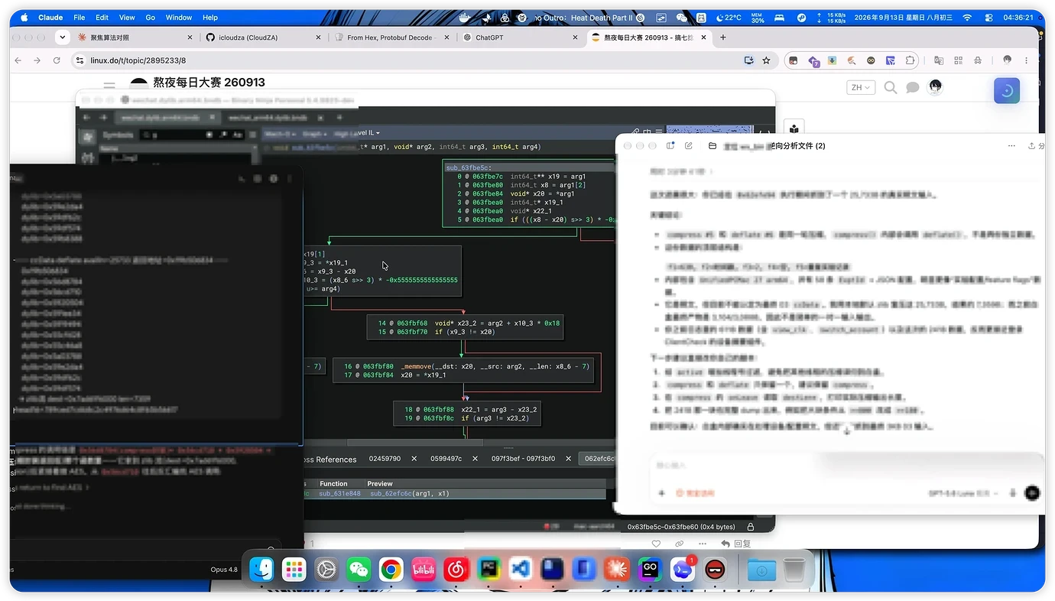Open the Window menu in menu bar

coord(179,18)
